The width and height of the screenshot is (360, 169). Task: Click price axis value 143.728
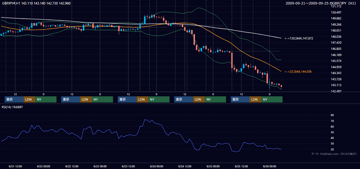336,79
